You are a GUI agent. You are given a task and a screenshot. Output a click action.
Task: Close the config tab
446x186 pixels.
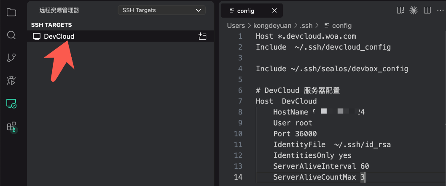274,11
